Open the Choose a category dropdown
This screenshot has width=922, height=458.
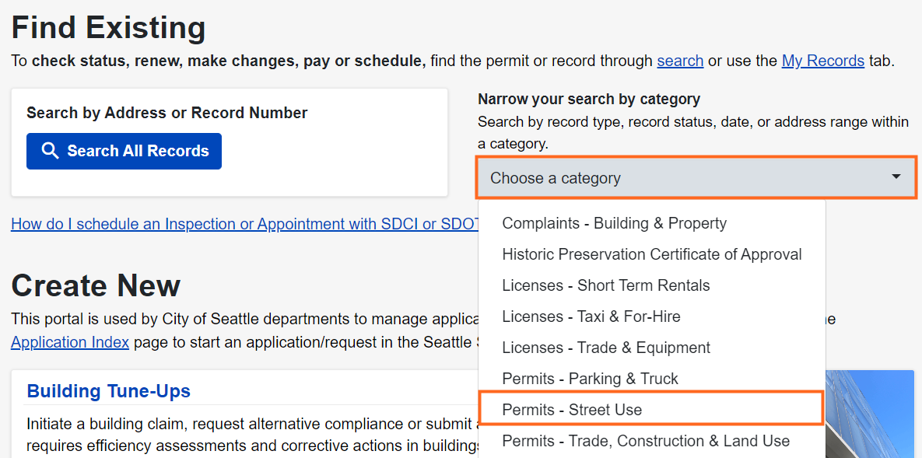(x=685, y=178)
